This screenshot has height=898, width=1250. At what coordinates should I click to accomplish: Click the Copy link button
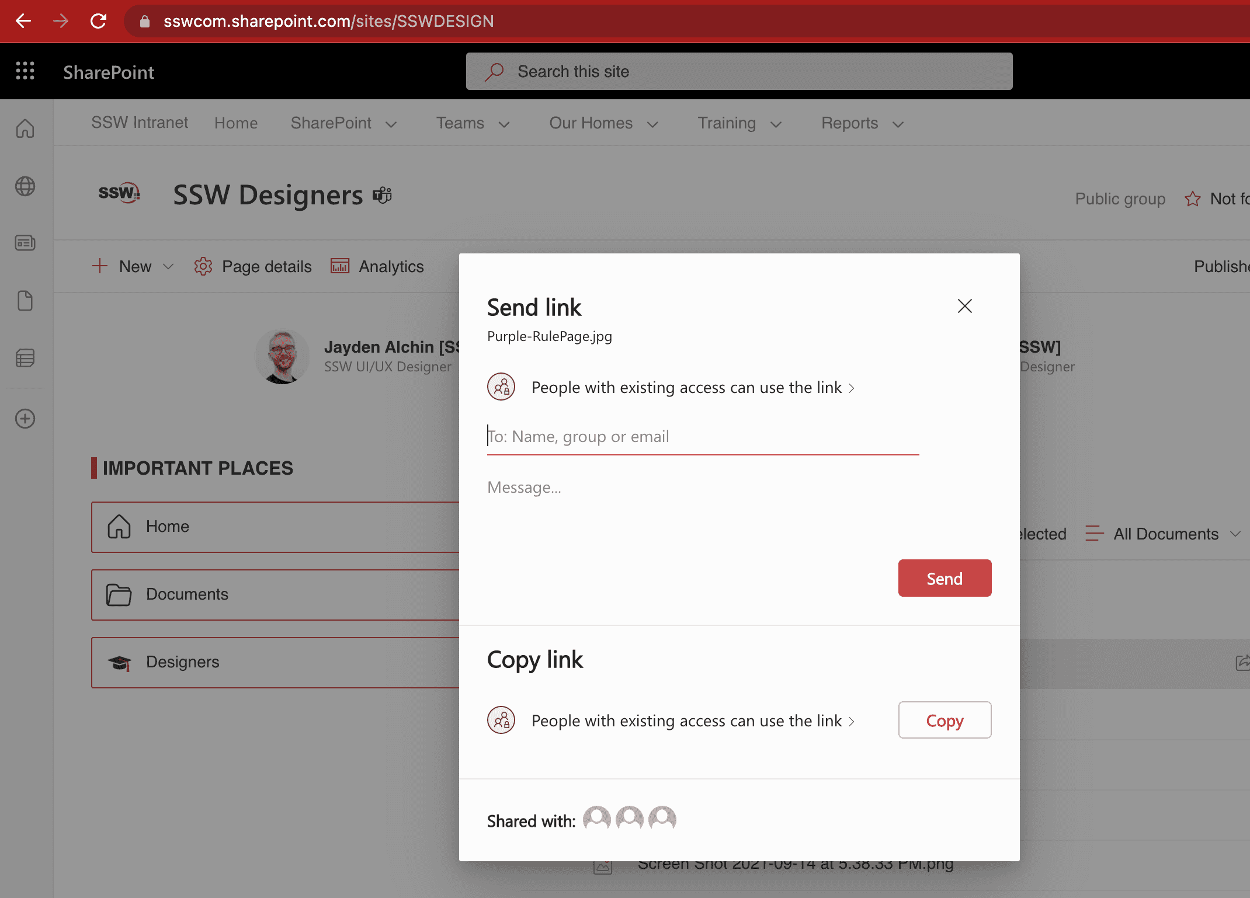944,720
